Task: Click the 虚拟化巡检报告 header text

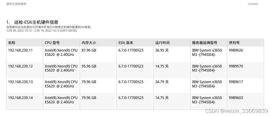Action: click(16, 4)
